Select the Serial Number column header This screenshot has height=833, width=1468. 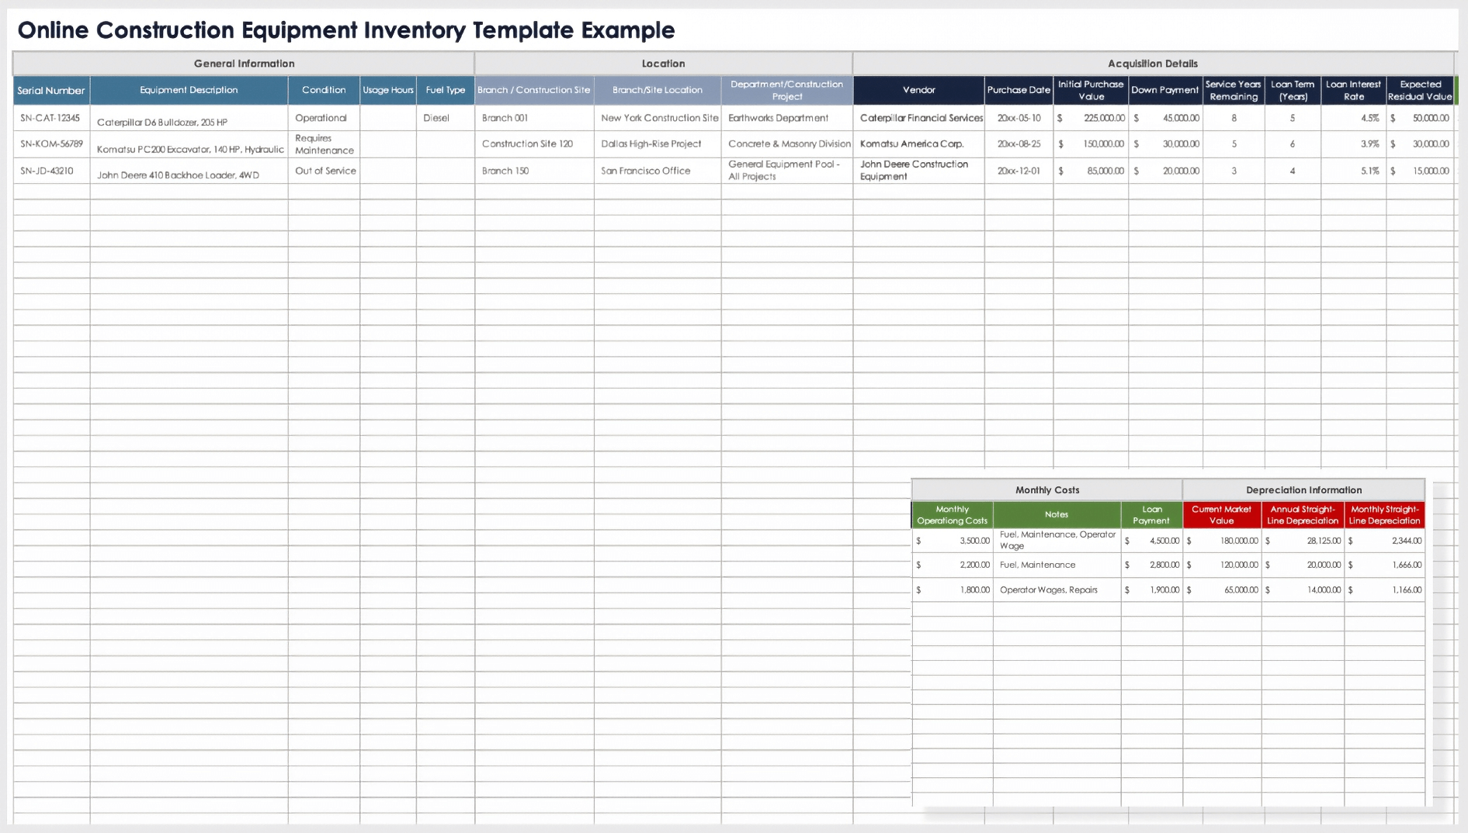point(51,91)
